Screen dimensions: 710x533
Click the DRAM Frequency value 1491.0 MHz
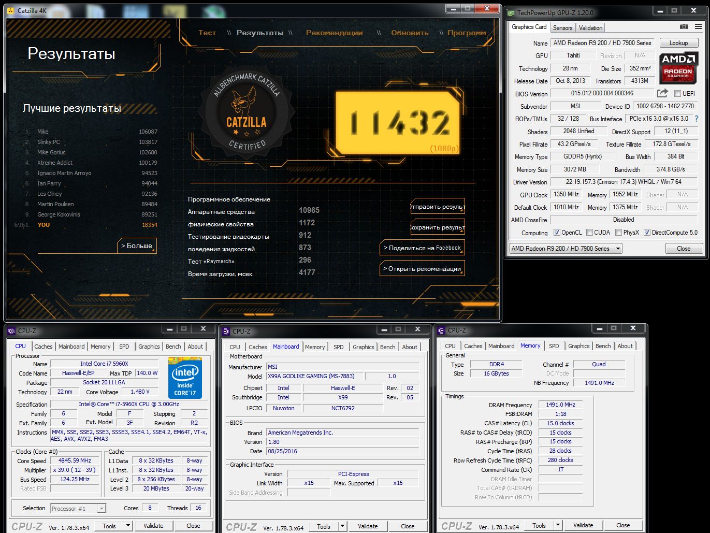[560, 405]
